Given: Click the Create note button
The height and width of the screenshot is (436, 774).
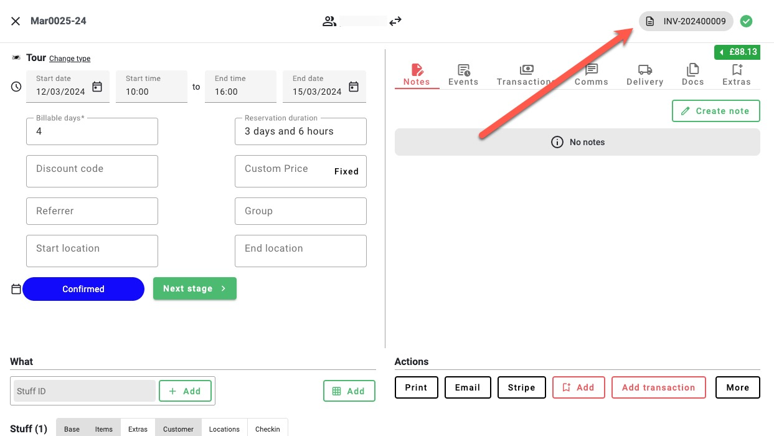Looking at the screenshot, I should click(715, 111).
